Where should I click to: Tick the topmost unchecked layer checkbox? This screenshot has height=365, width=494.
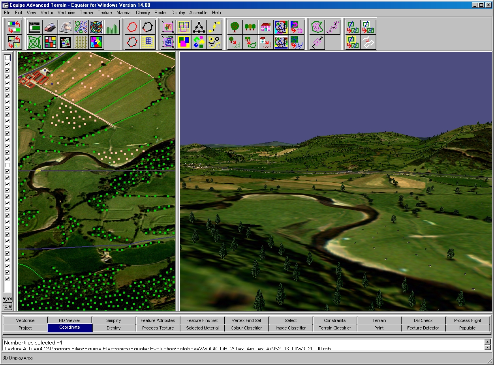pyautogui.click(x=7, y=58)
